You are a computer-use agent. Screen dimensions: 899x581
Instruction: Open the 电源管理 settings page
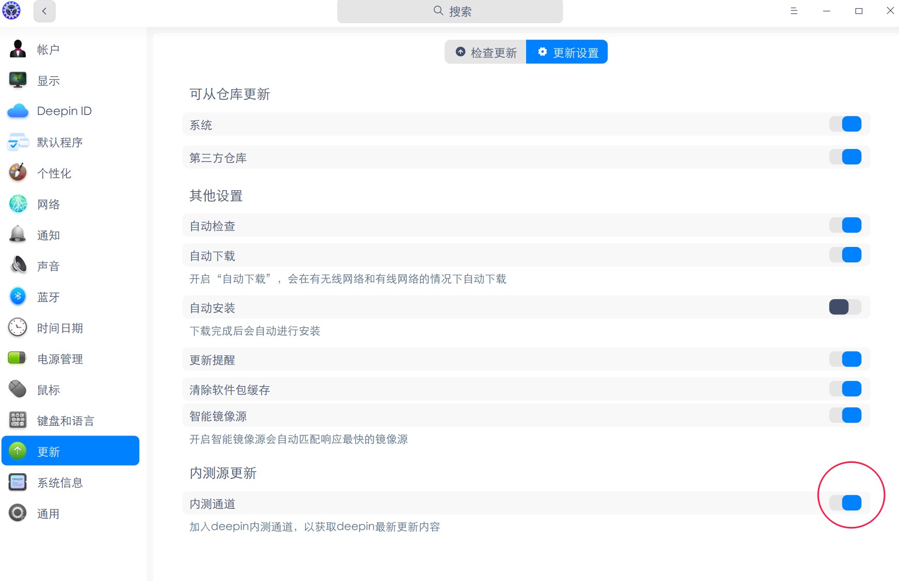click(71, 358)
